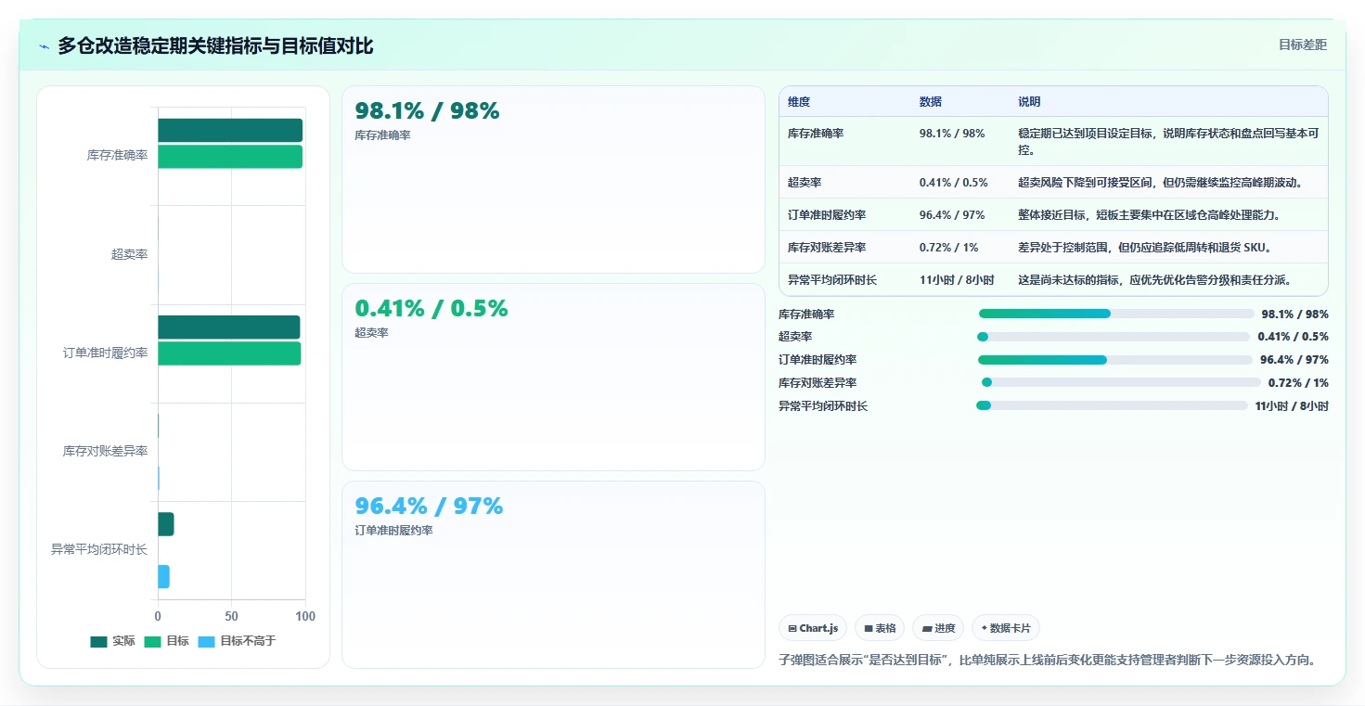
Task: Select the 98.1% / 98% data card value
Action: pos(427,111)
